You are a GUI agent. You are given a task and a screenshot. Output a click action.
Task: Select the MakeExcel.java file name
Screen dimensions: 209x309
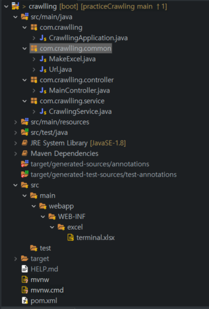72,59
